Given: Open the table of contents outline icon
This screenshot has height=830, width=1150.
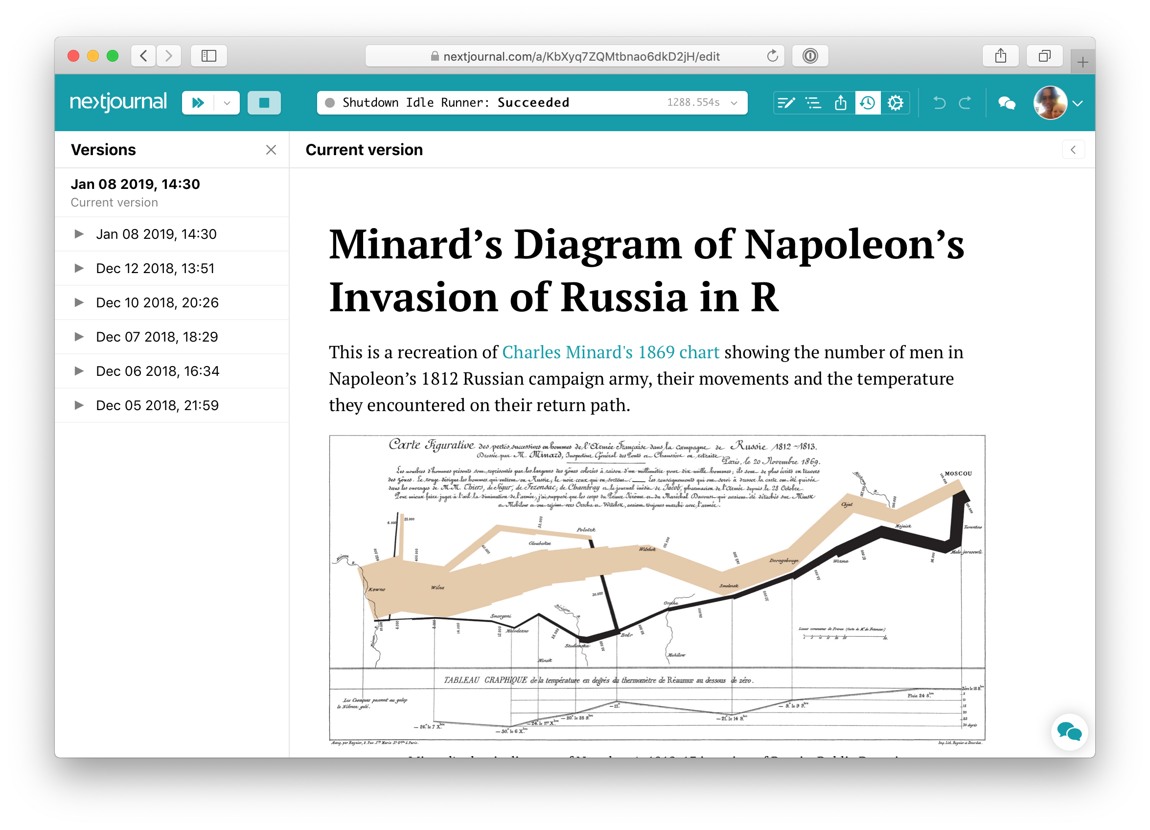Looking at the screenshot, I should [x=813, y=103].
